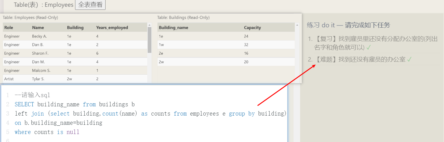This screenshot has height=142, width=444.
Task: Click the Capacity column header
Action: pyautogui.click(x=252, y=27)
